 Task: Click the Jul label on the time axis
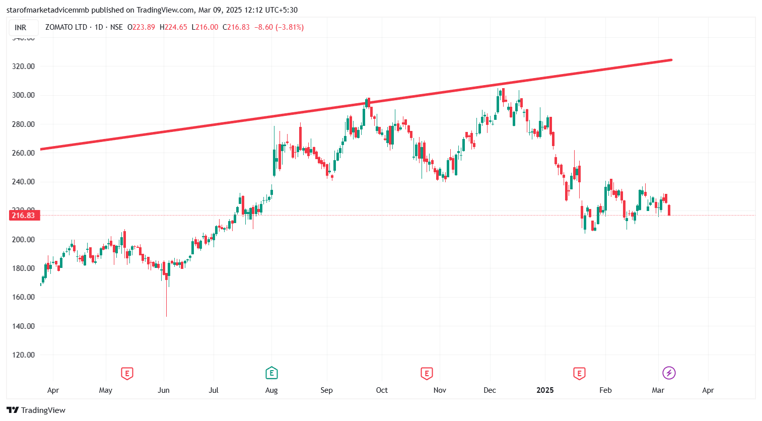[214, 390]
